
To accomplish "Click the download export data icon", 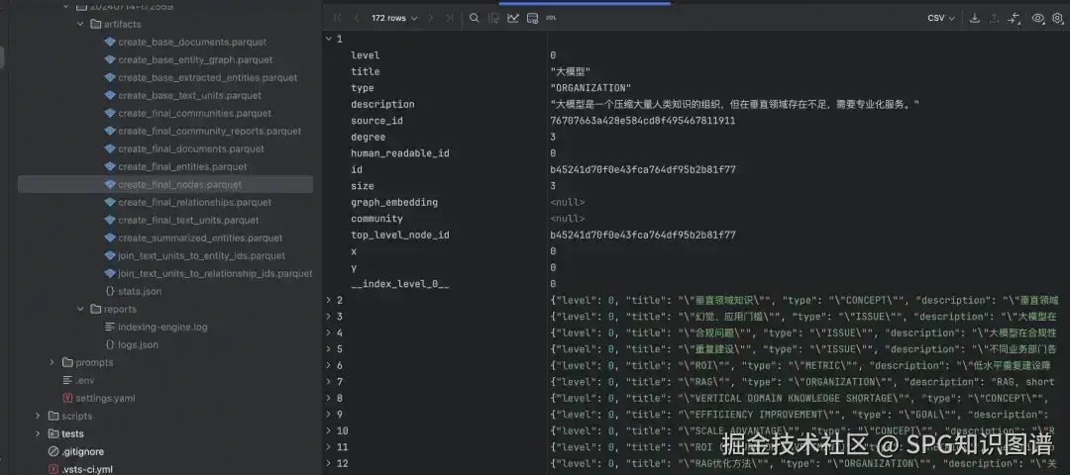I will pyautogui.click(x=975, y=19).
